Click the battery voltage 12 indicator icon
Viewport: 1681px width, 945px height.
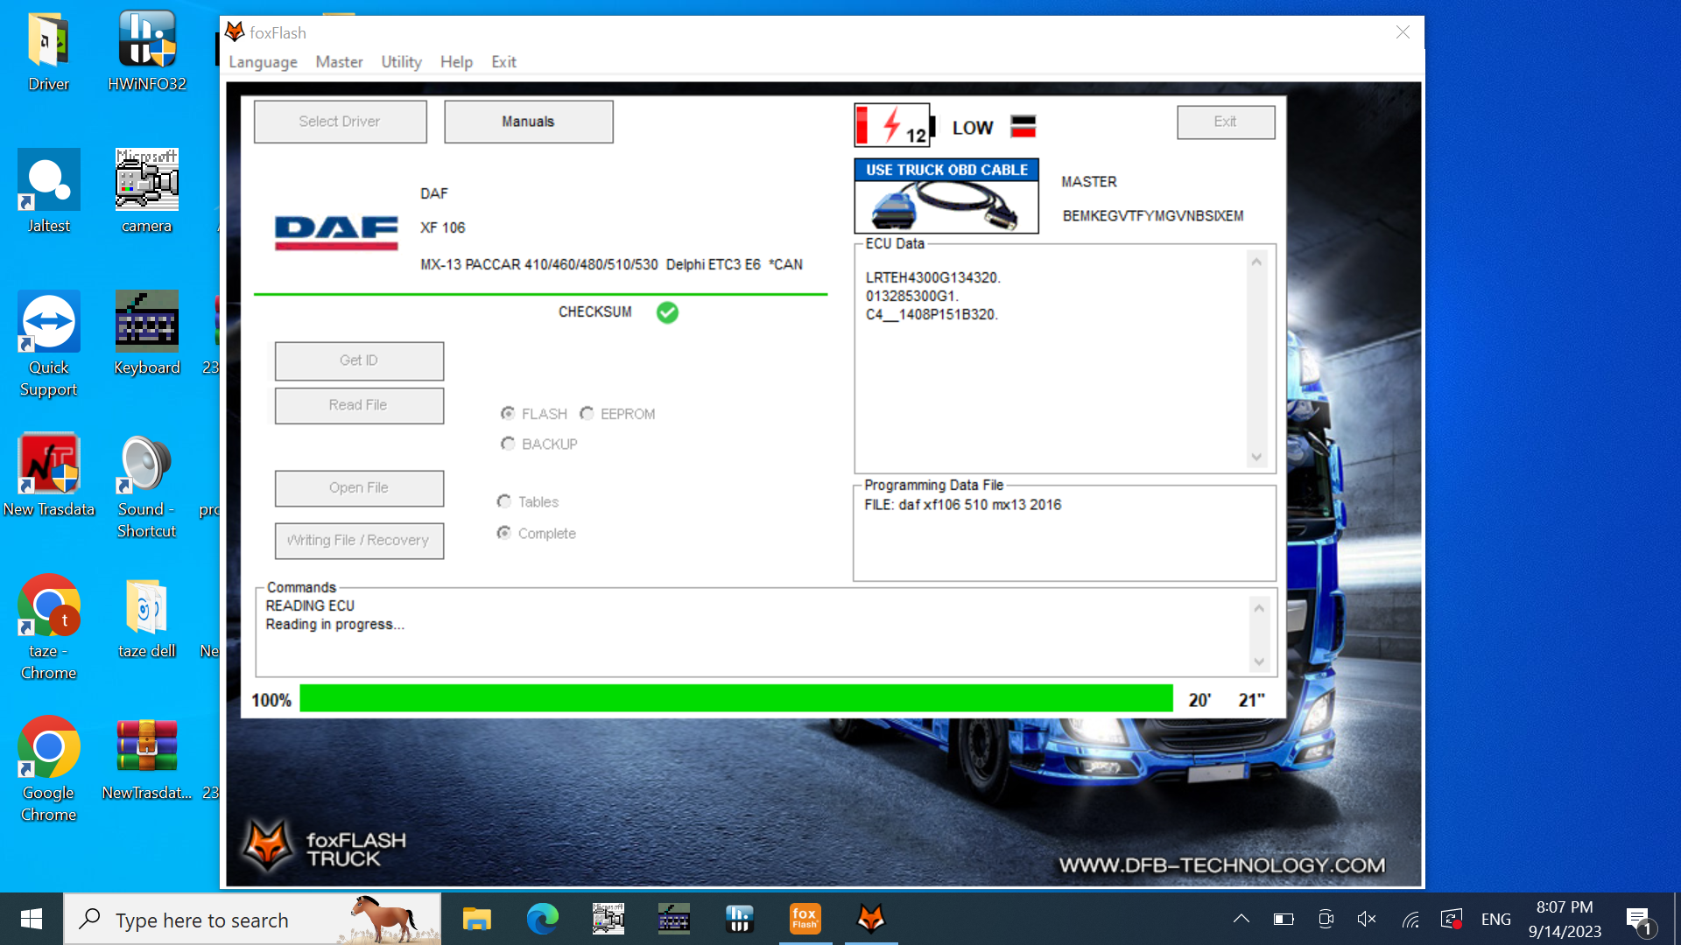tap(894, 126)
